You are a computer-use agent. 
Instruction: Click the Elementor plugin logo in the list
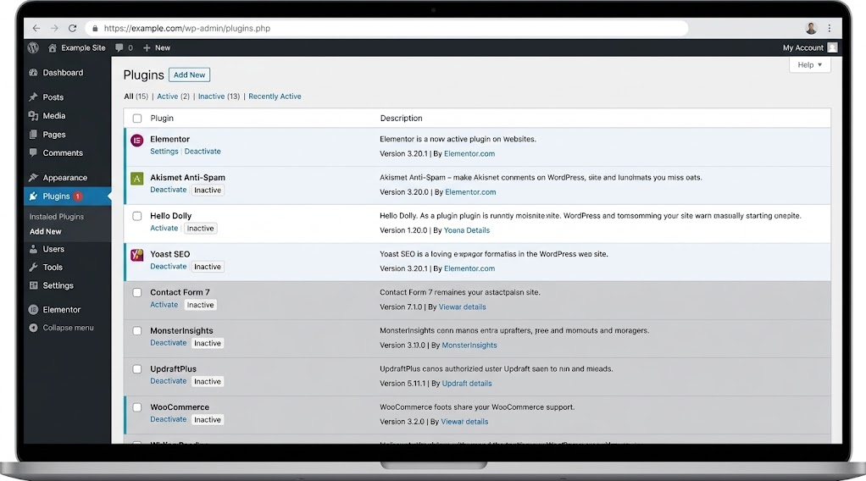coord(137,141)
